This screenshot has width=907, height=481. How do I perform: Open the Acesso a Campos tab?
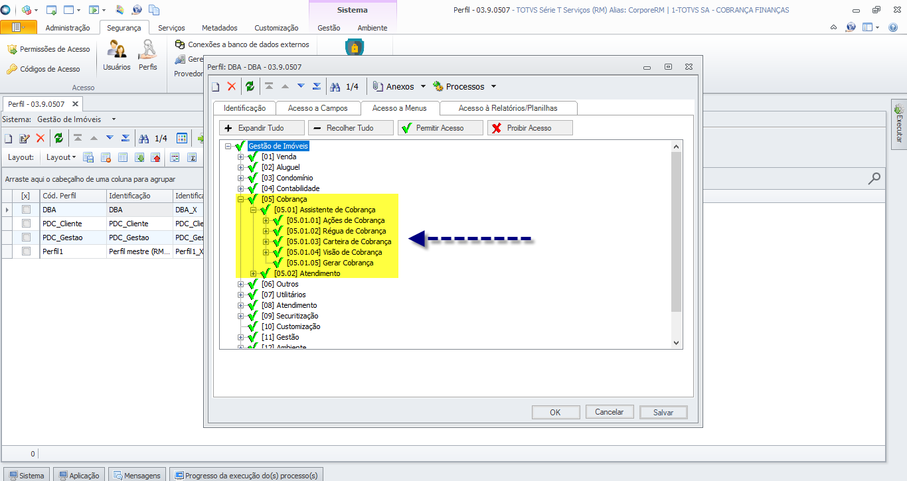coord(317,108)
